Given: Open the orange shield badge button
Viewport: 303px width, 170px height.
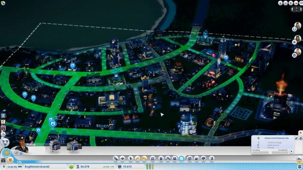Looking at the screenshot, I should click(x=10, y=160).
